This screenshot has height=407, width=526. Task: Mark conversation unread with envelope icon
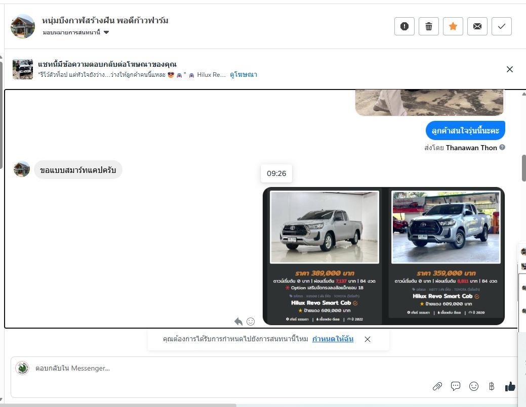point(477,26)
